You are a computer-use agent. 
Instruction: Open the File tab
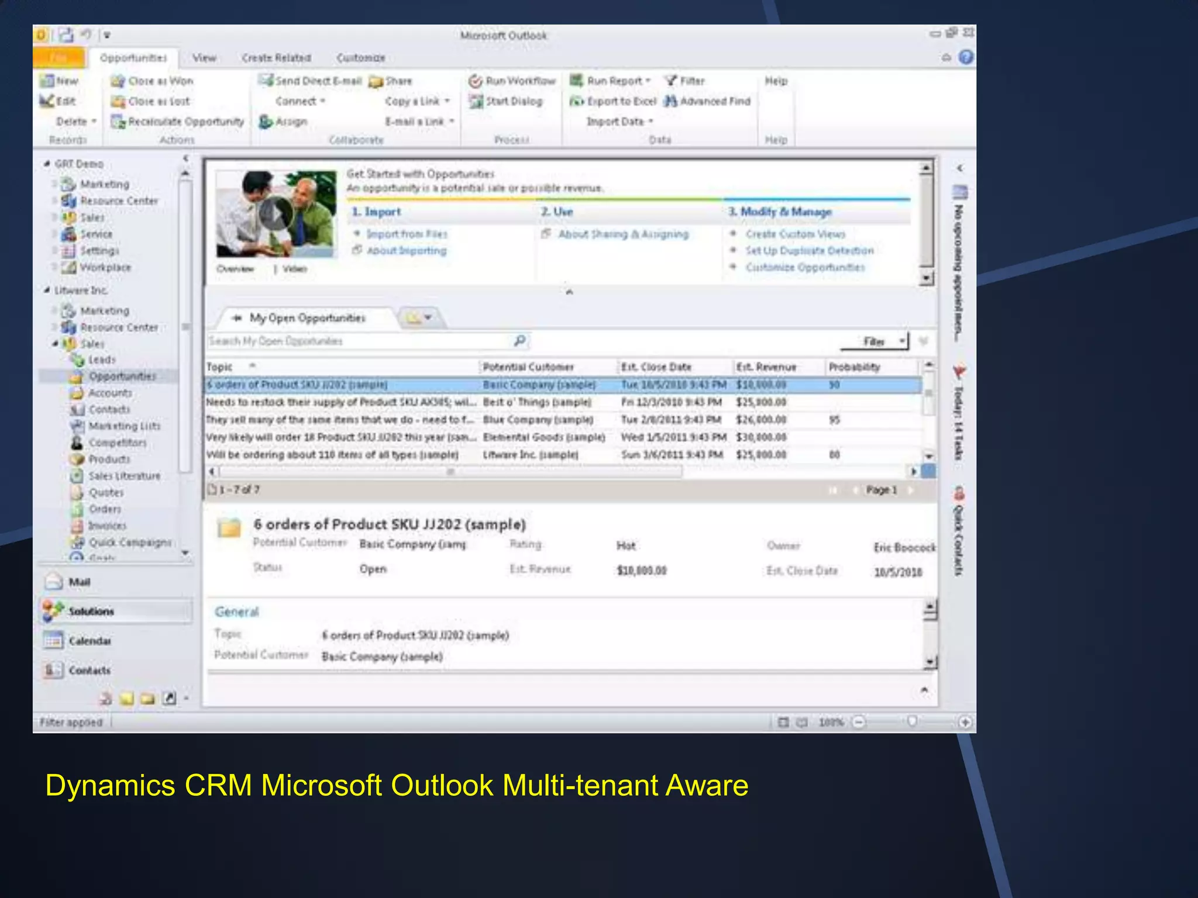[x=59, y=57]
